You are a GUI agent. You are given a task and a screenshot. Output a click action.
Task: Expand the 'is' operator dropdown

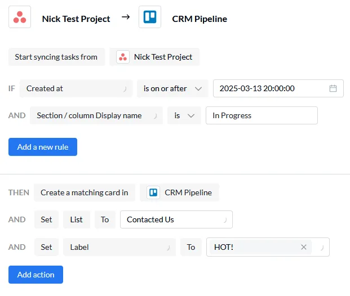tap(184, 115)
